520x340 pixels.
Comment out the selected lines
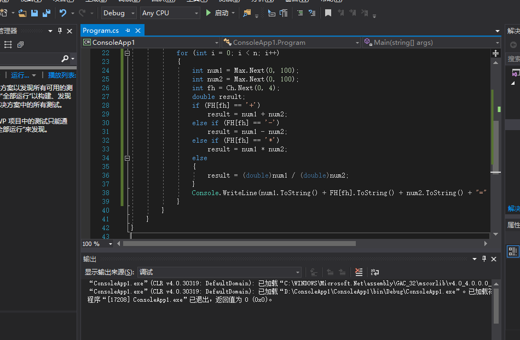point(300,13)
